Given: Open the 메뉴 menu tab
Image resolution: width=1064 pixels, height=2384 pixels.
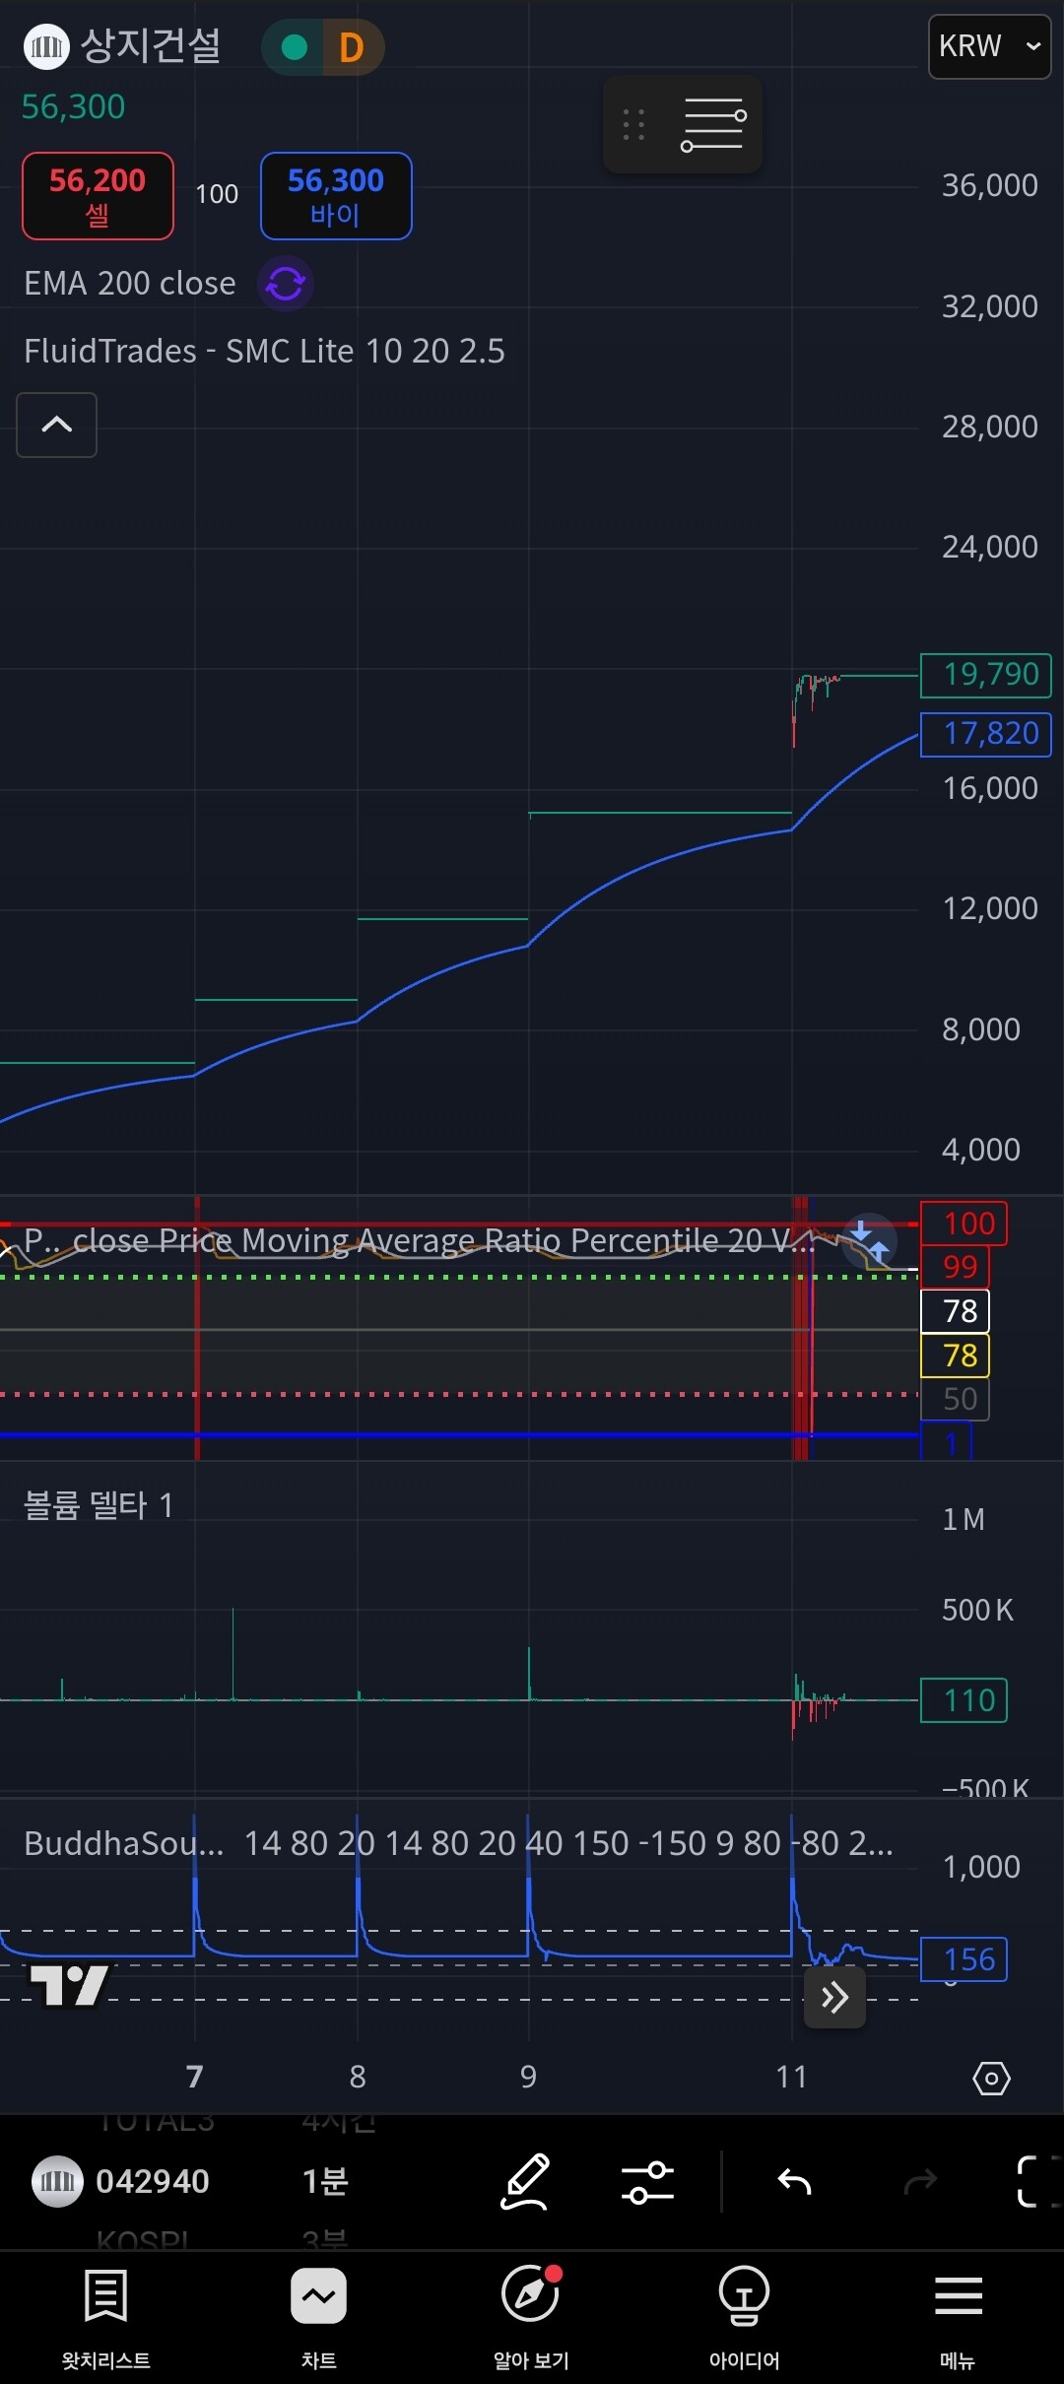Looking at the screenshot, I should point(958,2317).
